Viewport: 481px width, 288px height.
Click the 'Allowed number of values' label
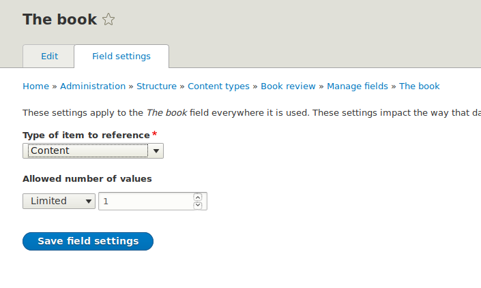[x=87, y=179]
